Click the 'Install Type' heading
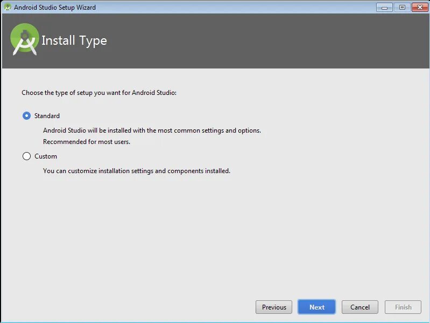The width and height of the screenshot is (430, 323). (x=74, y=40)
